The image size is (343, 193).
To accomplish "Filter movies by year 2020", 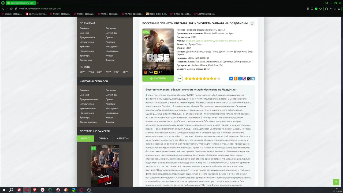I will tap(125, 72).
